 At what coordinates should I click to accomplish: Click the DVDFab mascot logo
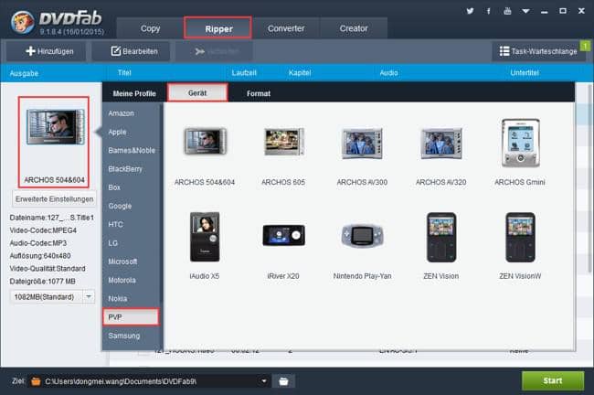(x=22, y=22)
